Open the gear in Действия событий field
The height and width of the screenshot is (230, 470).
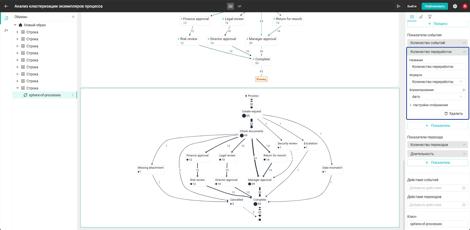pyautogui.click(x=464, y=188)
